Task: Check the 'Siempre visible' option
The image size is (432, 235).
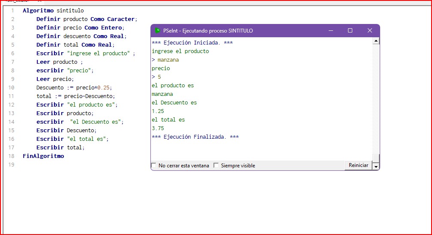Action: click(216, 166)
